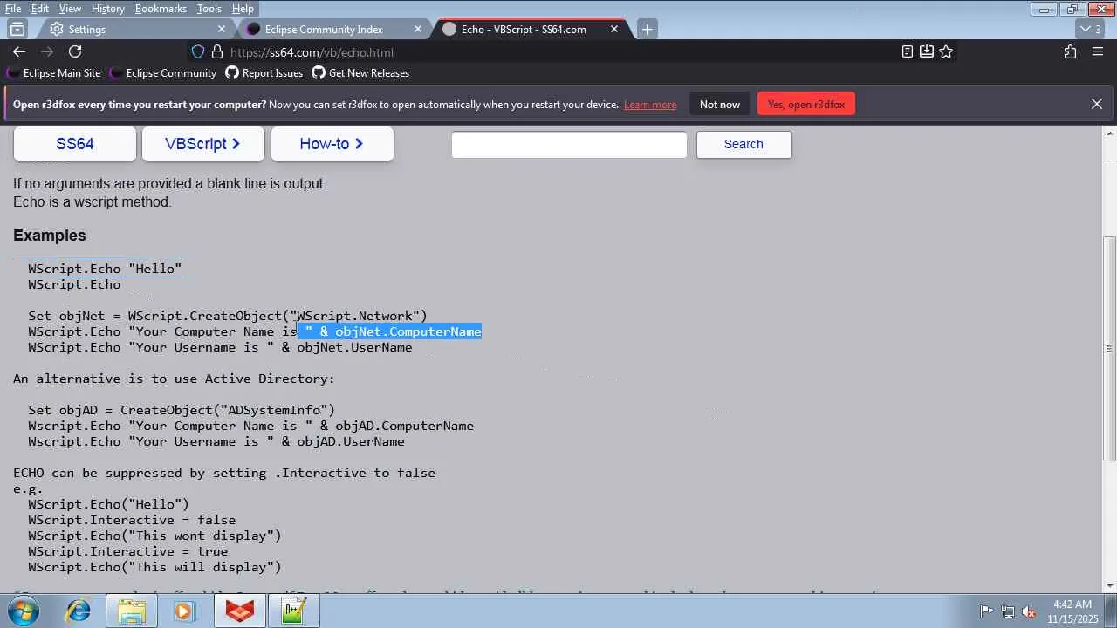This screenshot has height=628, width=1117.
Task: Switch to Notepad++ on the taskbar
Action: click(294, 611)
